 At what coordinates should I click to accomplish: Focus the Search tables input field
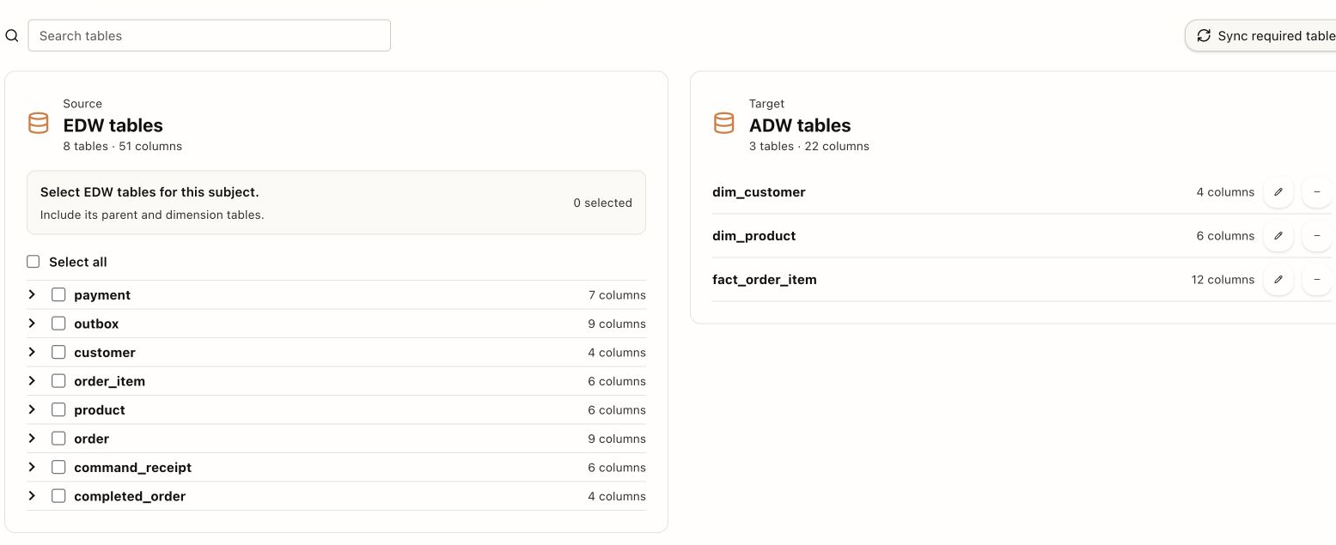(210, 36)
